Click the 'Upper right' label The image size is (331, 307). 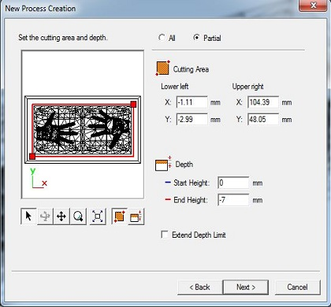click(247, 87)
